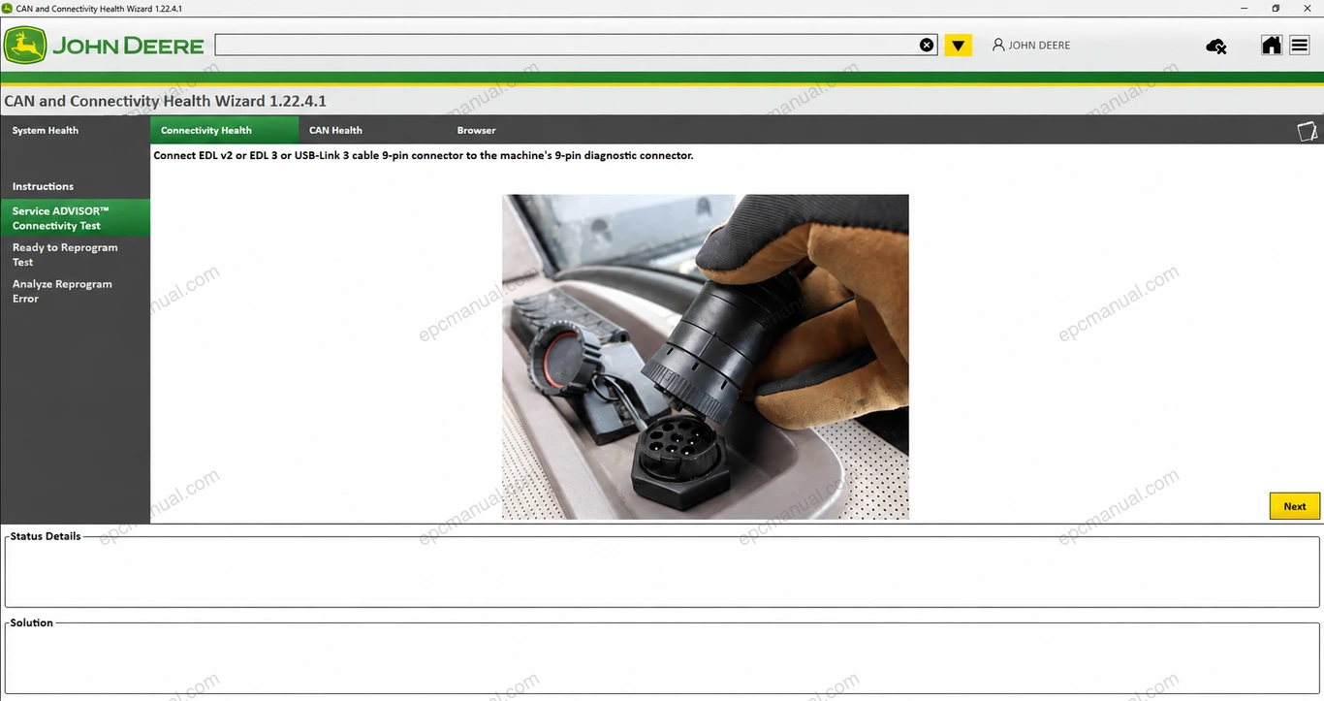Screen dimensions: 1324x701
Task: Clear the search field with X icon
Action: click(x=927, y=45)
